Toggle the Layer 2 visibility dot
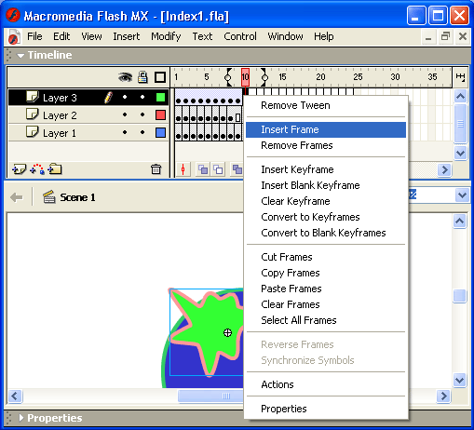The width and height of the screenshot is (474, 430). coord(125,114)
